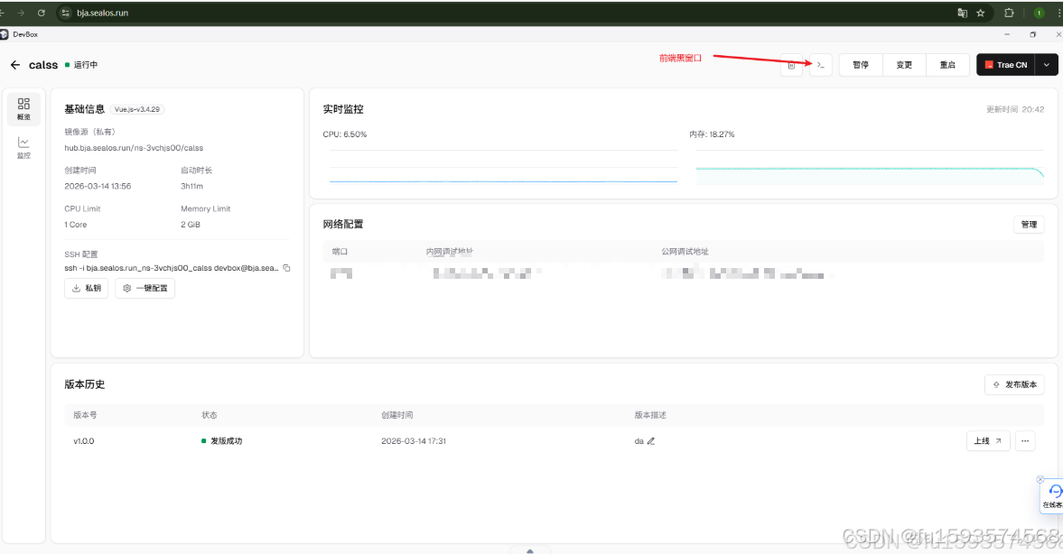Click the v1.0.0 version number cell
The width and height of the screenshot is (1063, 554).
pyautogui.click(x=84, y=441)
